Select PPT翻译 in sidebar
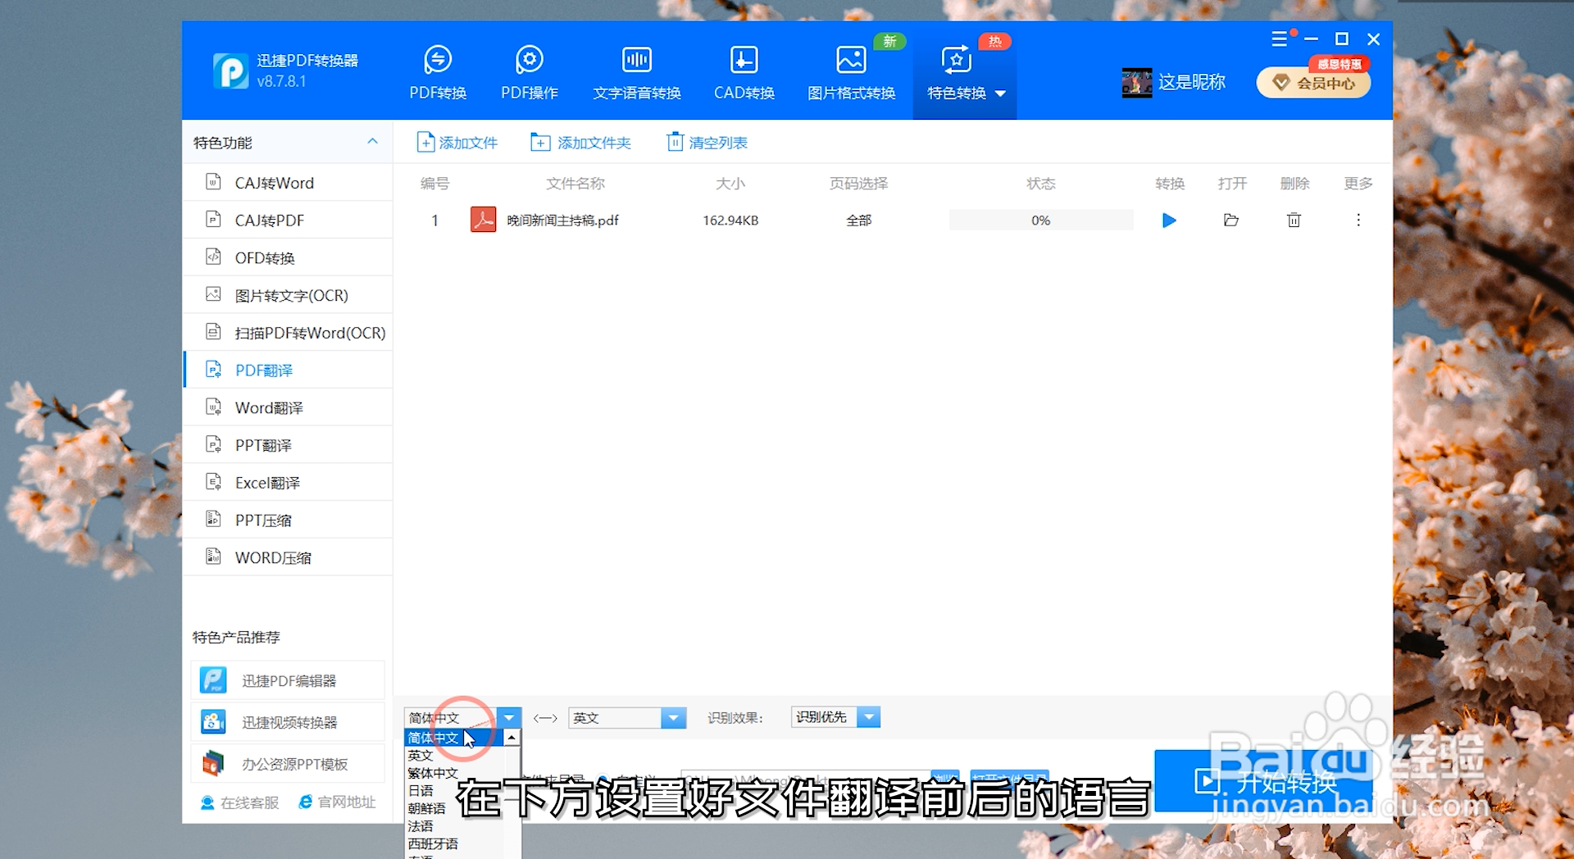 (x=288, y=445)
